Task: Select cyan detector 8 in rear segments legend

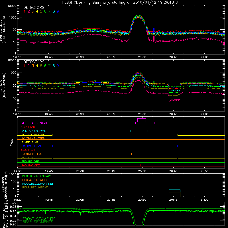Action: tap(54, 66)
